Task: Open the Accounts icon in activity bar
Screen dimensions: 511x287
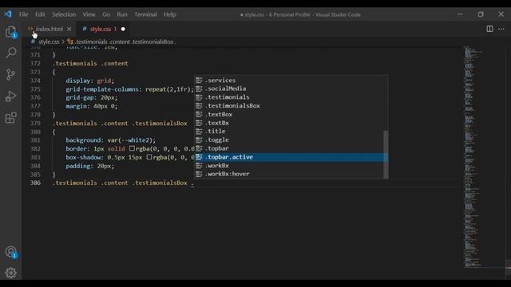Action: pos(10,252)
